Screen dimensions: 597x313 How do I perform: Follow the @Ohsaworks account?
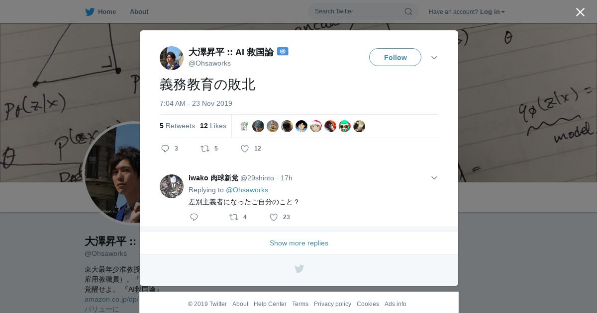(x=395, y=57)
